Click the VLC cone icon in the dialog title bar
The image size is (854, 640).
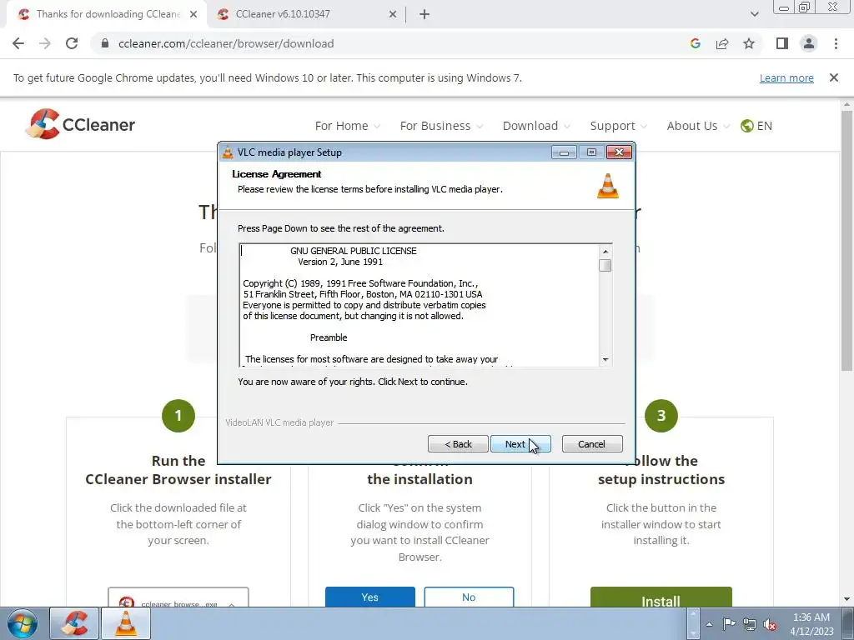click(228, 152)
